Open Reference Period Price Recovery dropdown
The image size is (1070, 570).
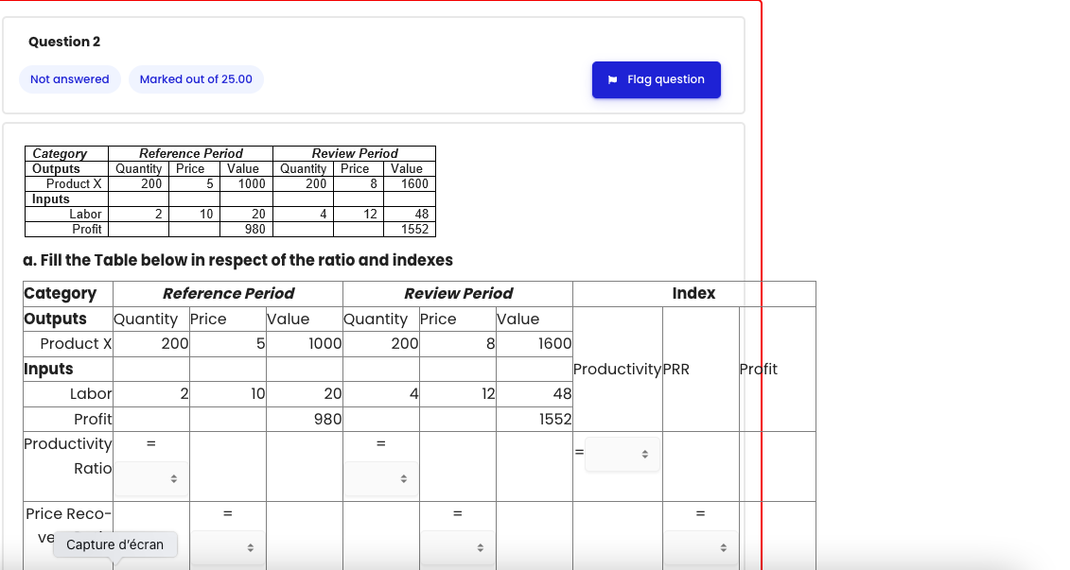point(227,547)
